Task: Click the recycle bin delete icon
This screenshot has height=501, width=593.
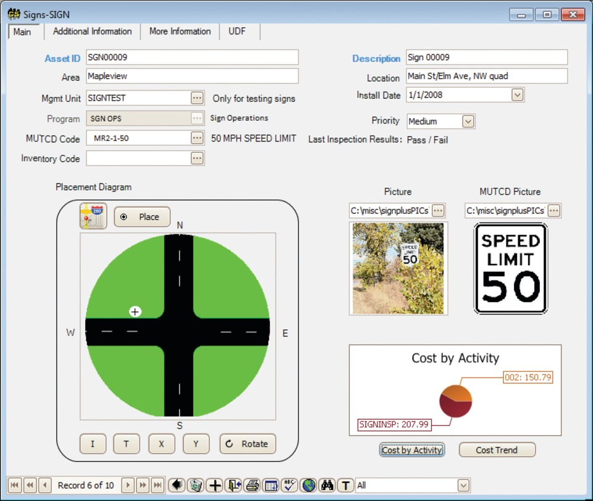Action: click(x=196, y=485)
